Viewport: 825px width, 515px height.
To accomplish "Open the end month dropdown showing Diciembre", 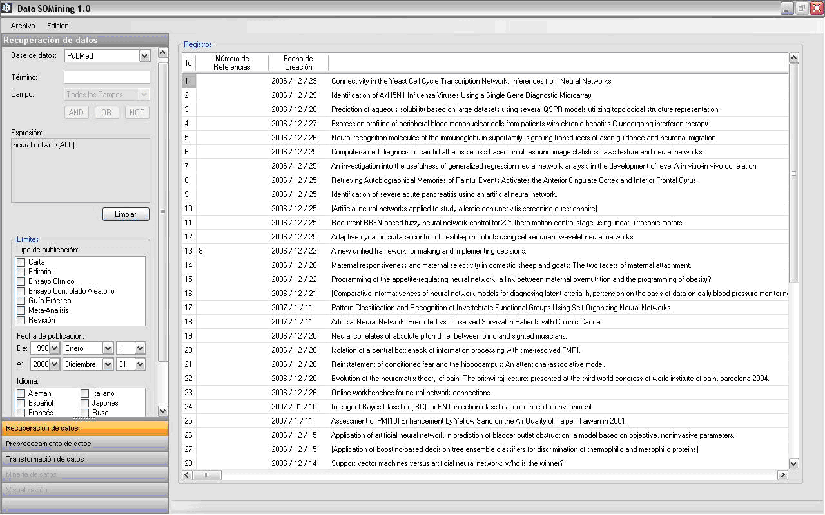I will tap(107, 364).
